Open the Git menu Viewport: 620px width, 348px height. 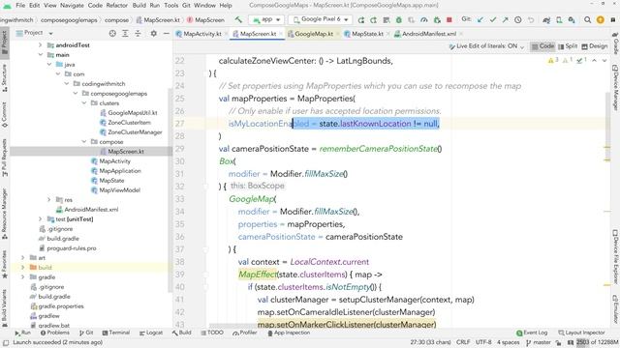186,6
